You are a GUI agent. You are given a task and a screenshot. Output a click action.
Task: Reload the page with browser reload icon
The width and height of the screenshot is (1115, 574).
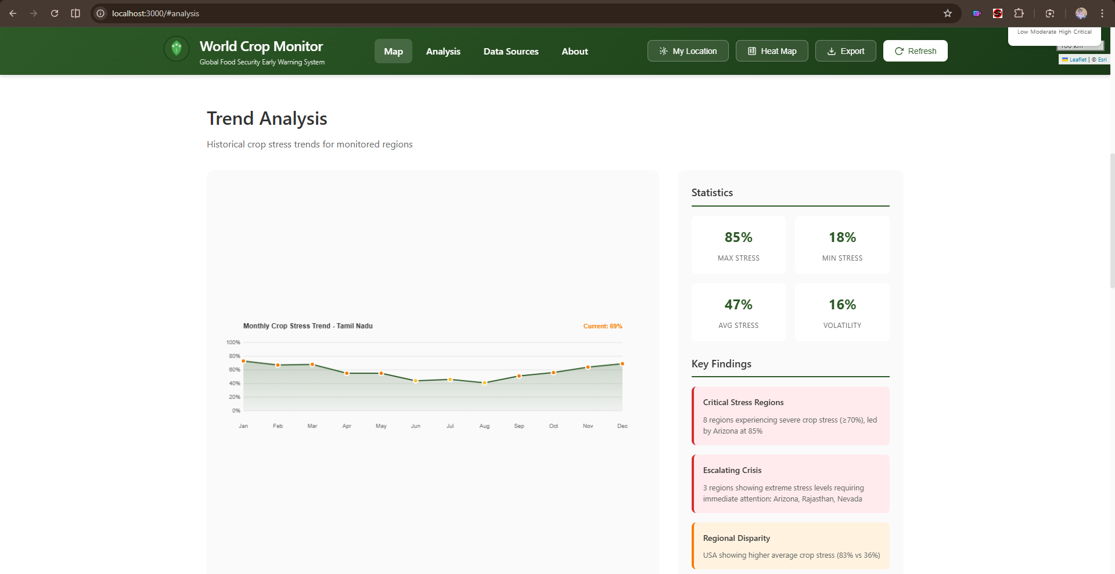[55, 13]
